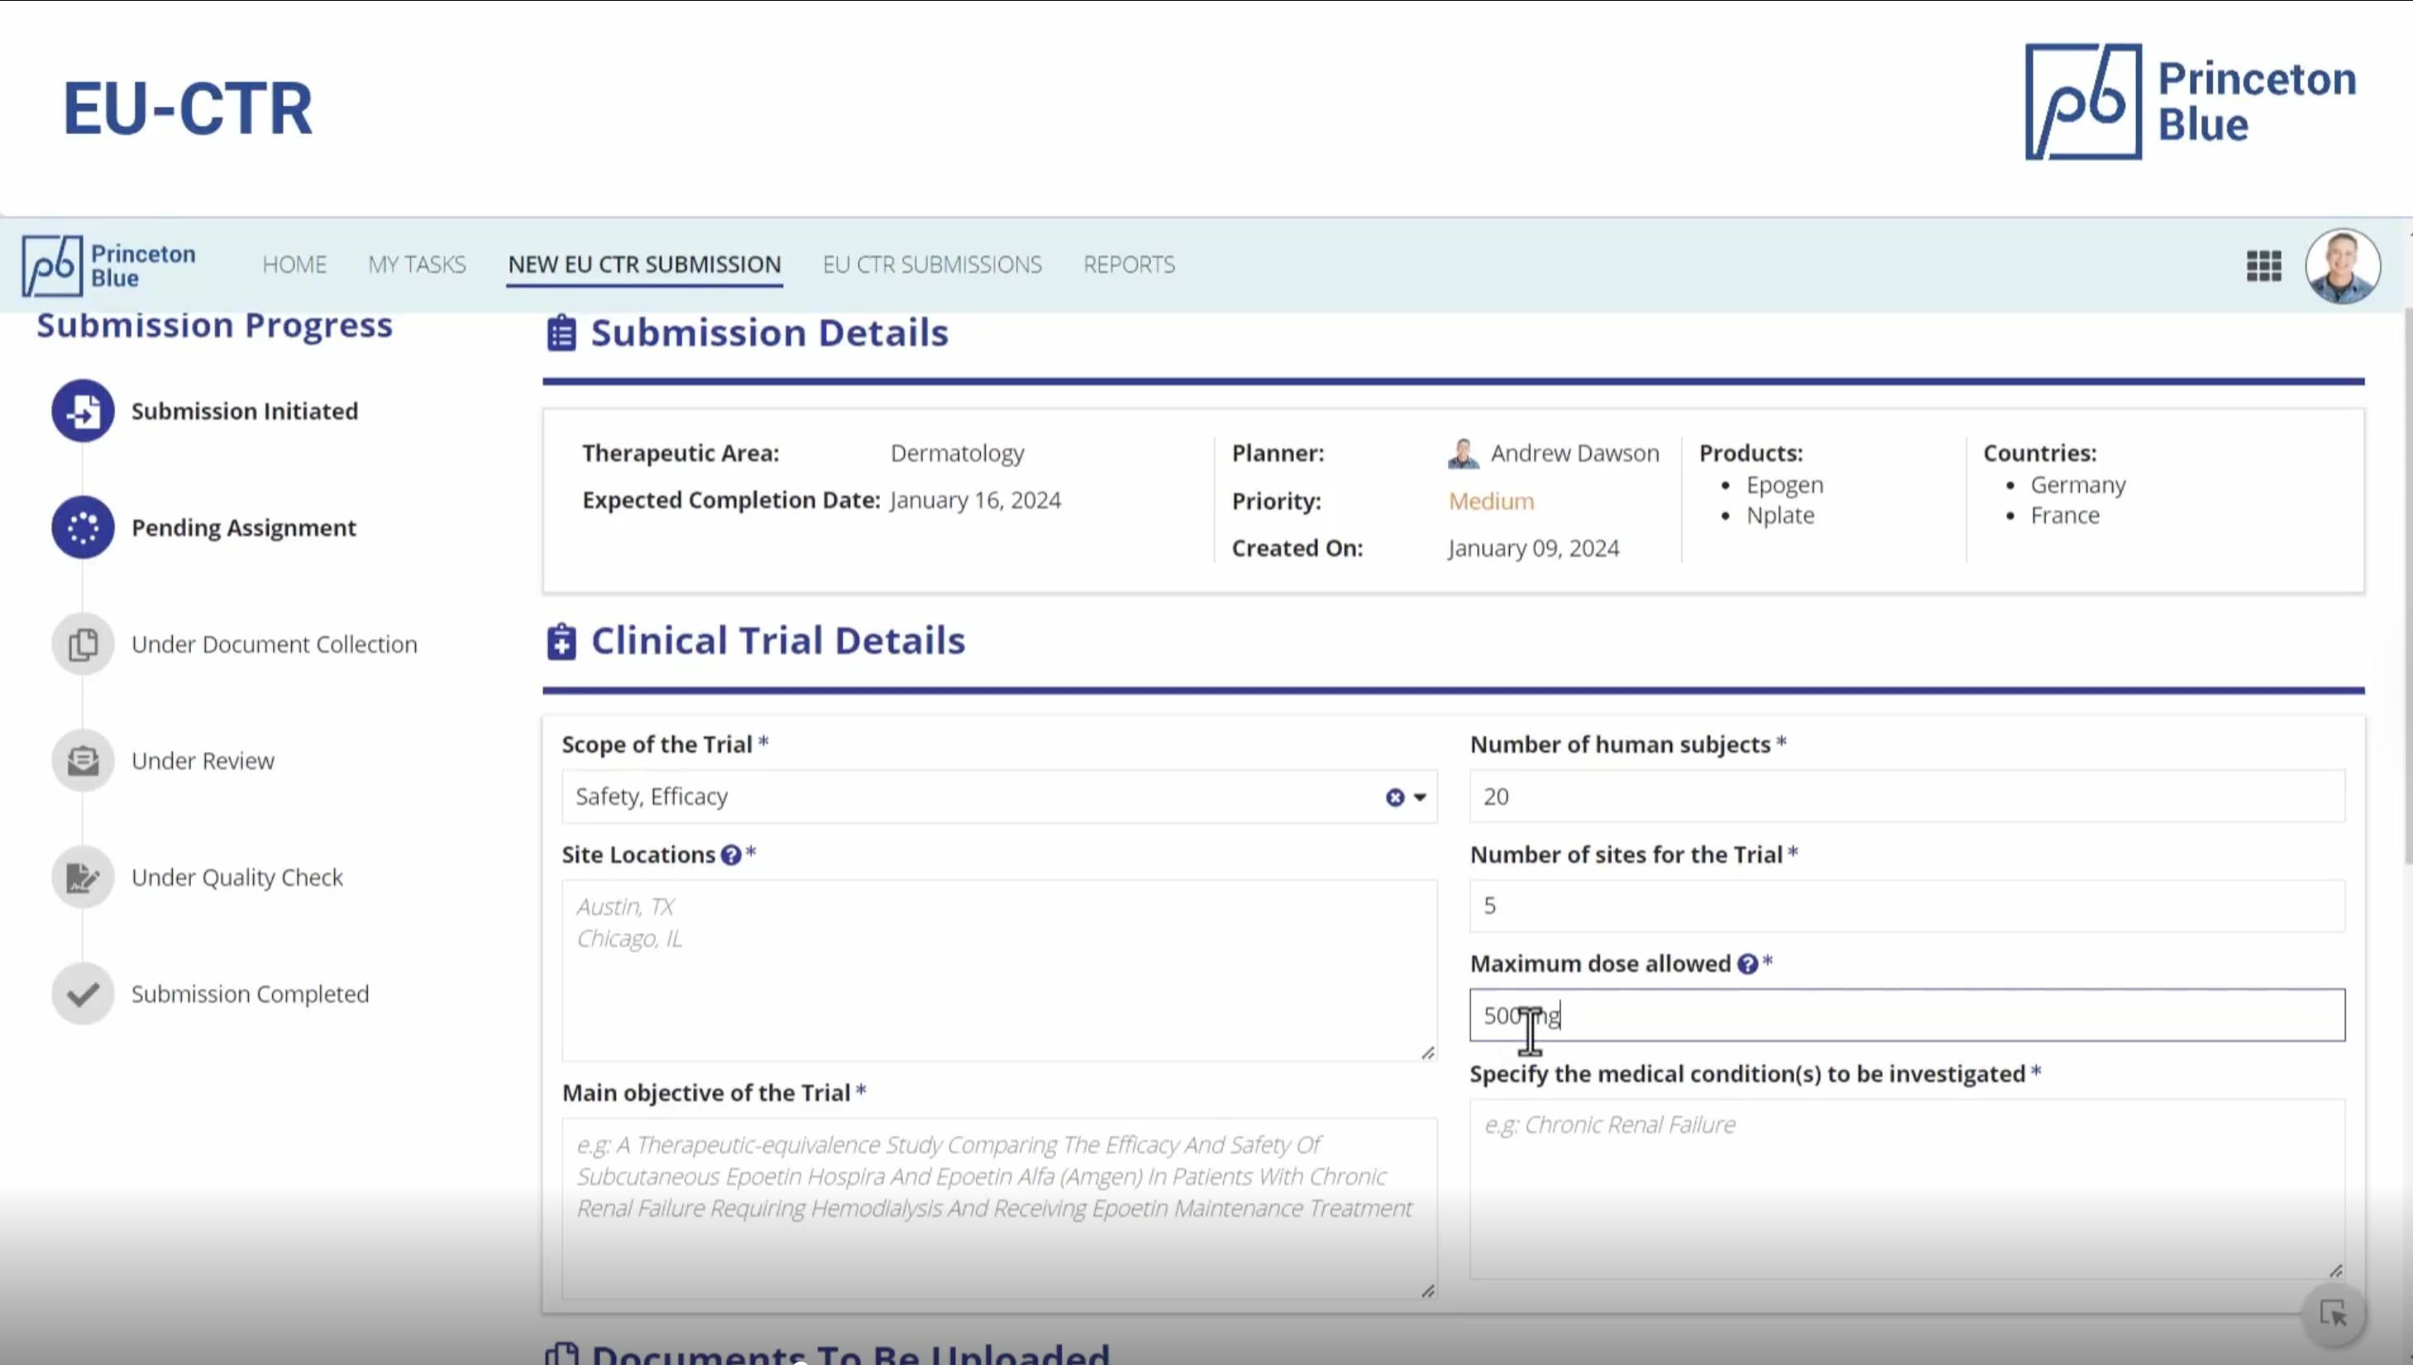The image size is (2413, 1365).
Task: Click the Under Document Collection icon
Action: pos(83,644)
